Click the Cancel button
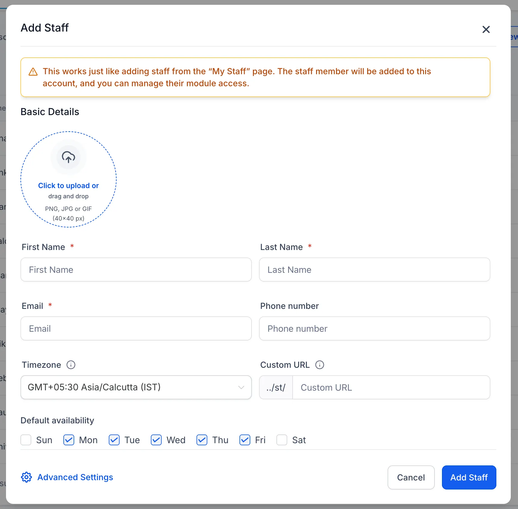This screenshot has height=509, width=518. tap(411, 477)
